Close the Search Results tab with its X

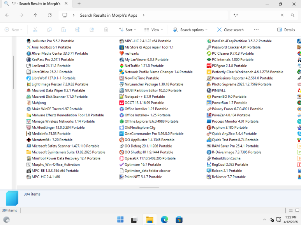coord(66,3)
